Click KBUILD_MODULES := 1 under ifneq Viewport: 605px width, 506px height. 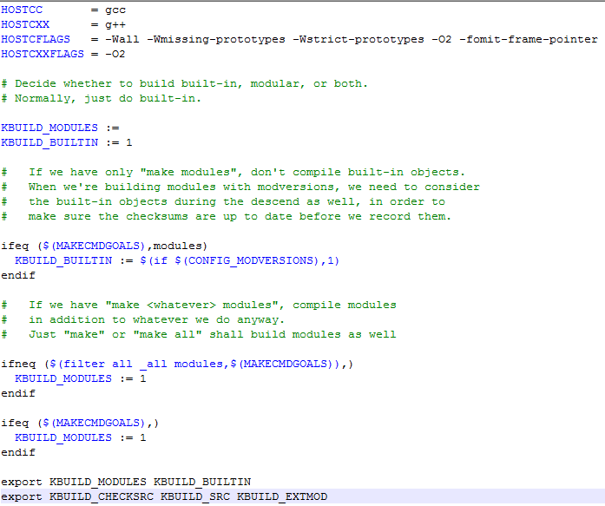[x=81, y=378]
